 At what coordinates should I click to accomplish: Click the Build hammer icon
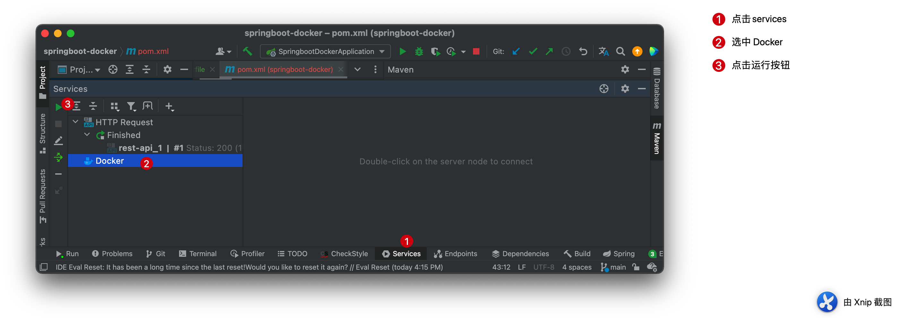247,52
